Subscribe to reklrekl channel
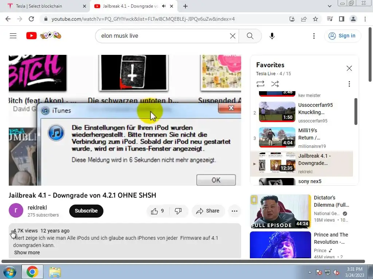 pyautogui.click(x=86, y=211)
